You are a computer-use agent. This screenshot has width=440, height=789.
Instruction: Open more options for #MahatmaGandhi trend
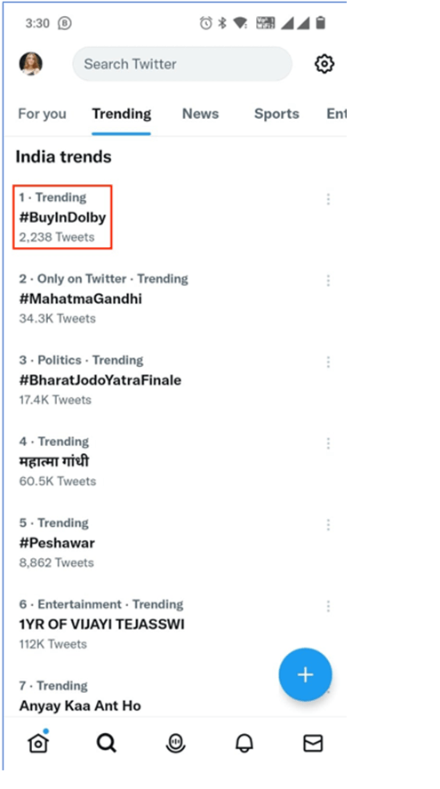[x=328, y=280]
